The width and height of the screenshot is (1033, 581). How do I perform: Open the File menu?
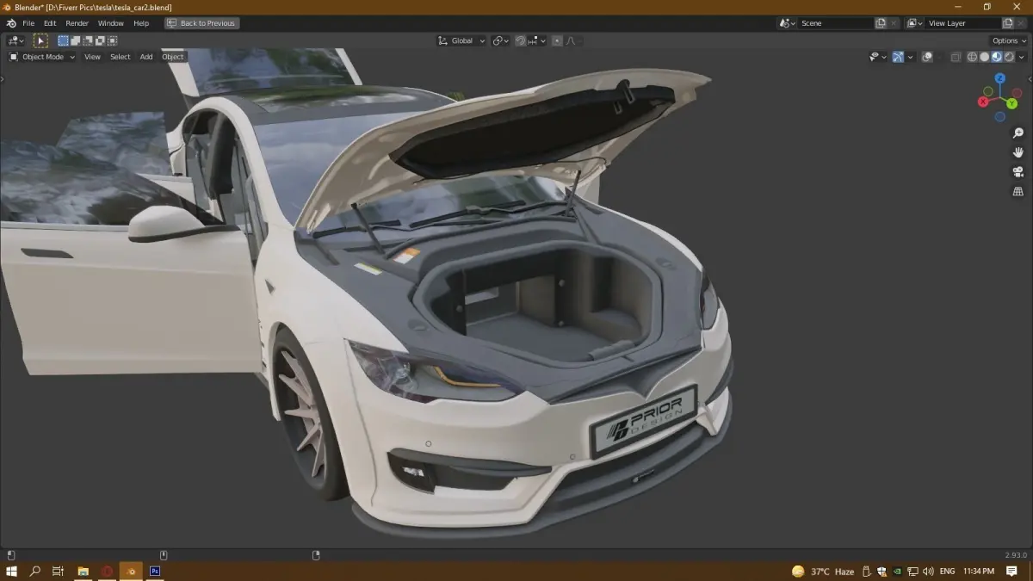tap(28, 23)
